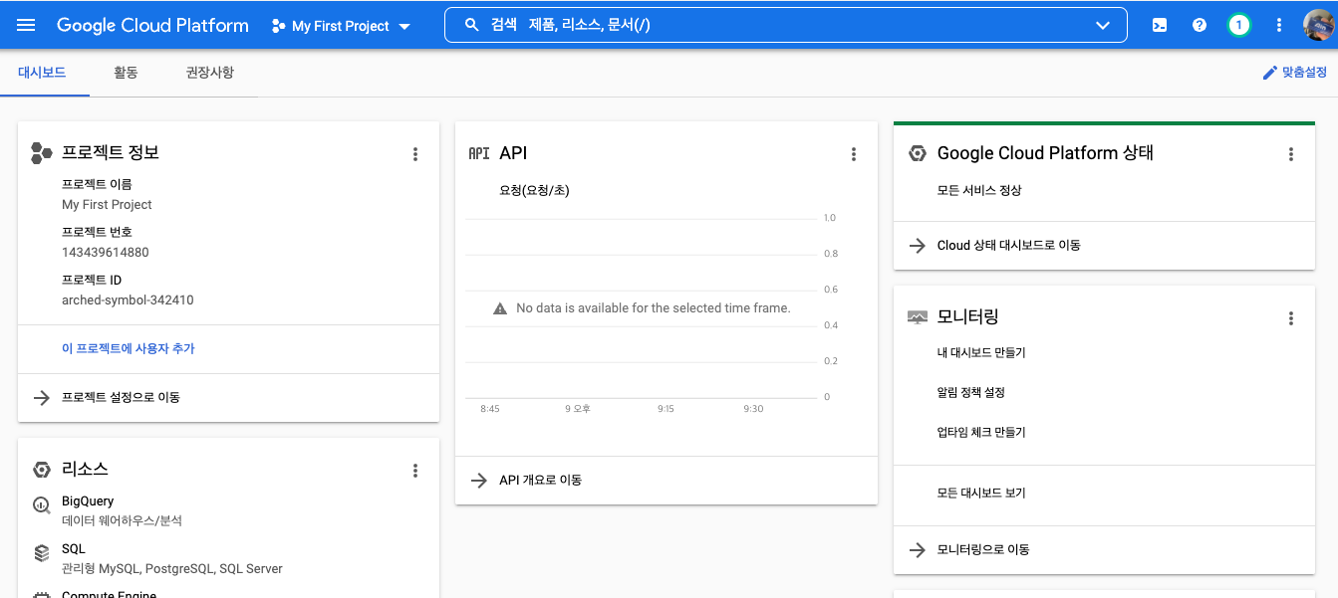The height and width of the screenshot is (598, 1338).
Task: Click the Google Cloud Platform logo text
Action: 152,26
